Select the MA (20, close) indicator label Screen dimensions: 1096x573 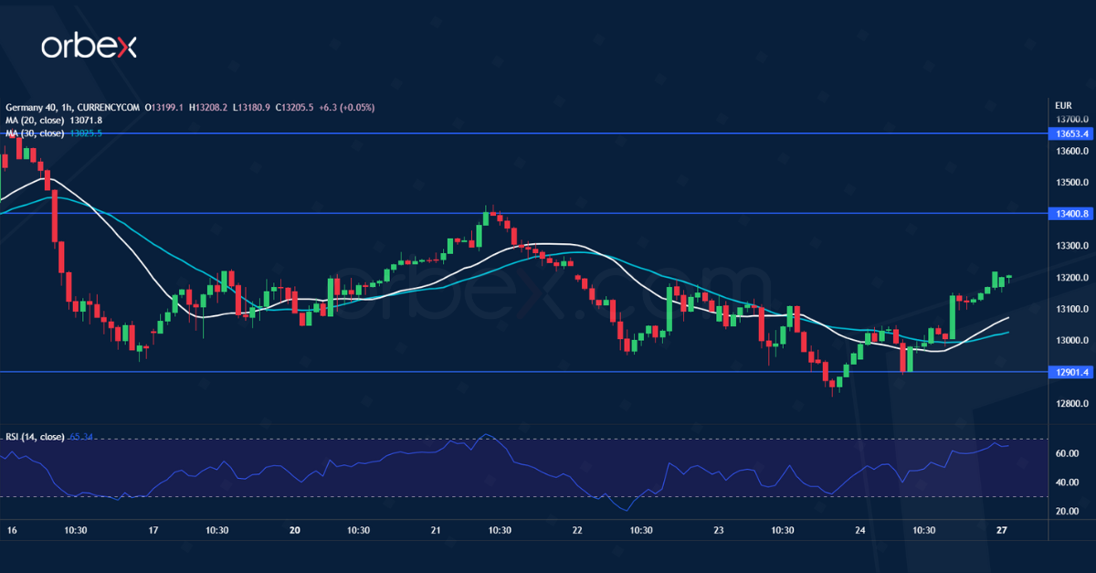tap(35, 120)
